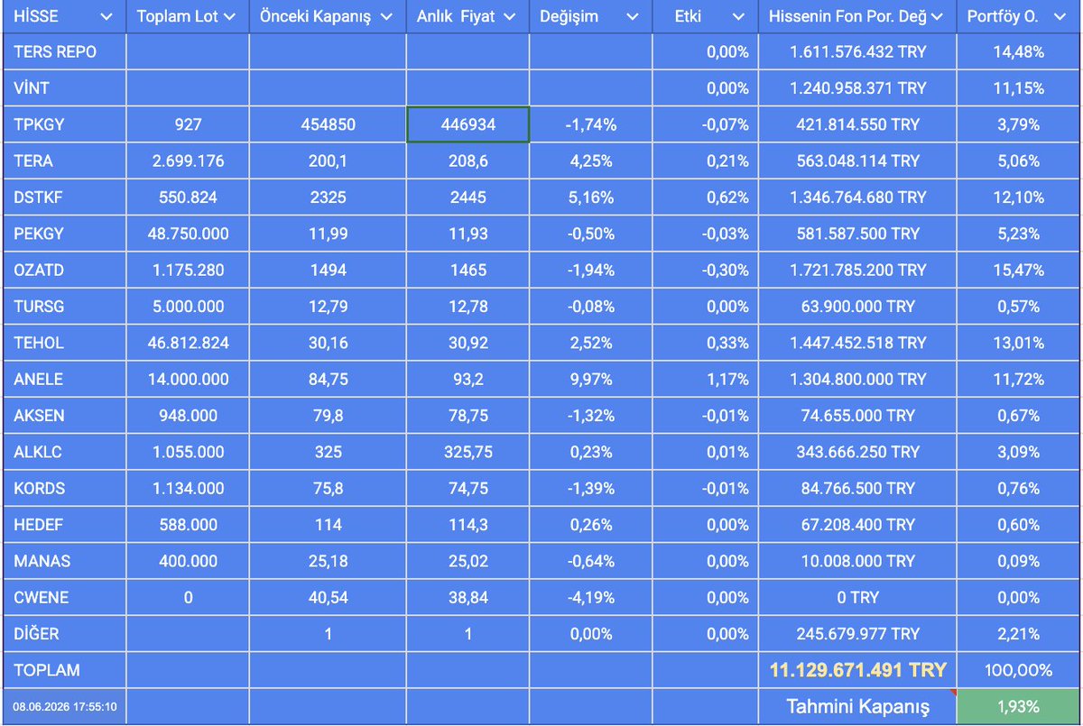Viewport: 1083px width, 726px height.
Task: Open the HİSSE column filter dropdown
Action: (107, 17)
